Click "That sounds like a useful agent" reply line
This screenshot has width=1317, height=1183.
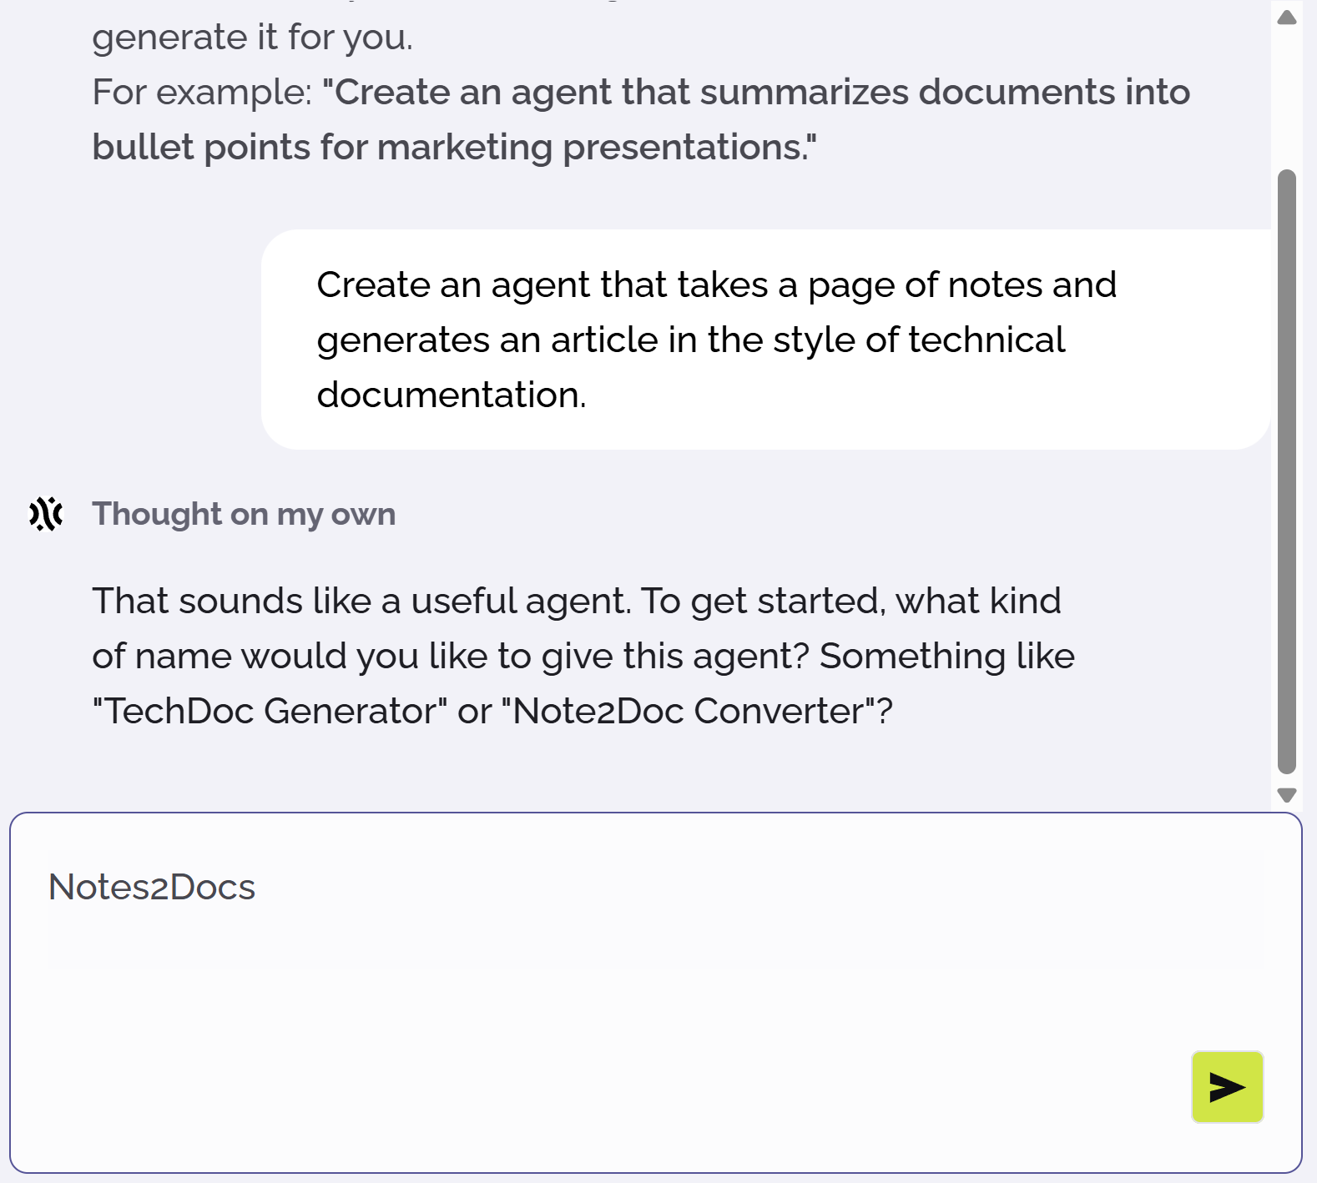pyautogui.click(x=361, y=601)
